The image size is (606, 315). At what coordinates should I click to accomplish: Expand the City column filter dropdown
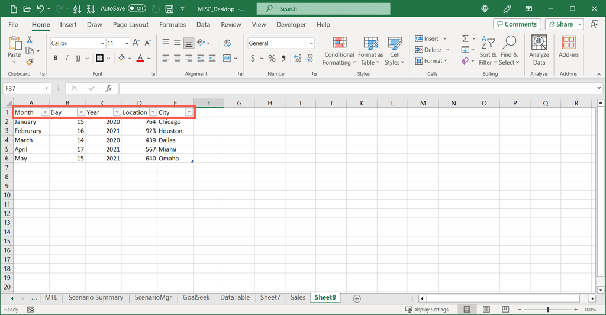(x=189, y=112)
